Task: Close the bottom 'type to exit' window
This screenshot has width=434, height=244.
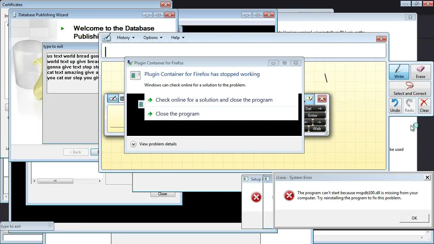Action: (50, 225)
